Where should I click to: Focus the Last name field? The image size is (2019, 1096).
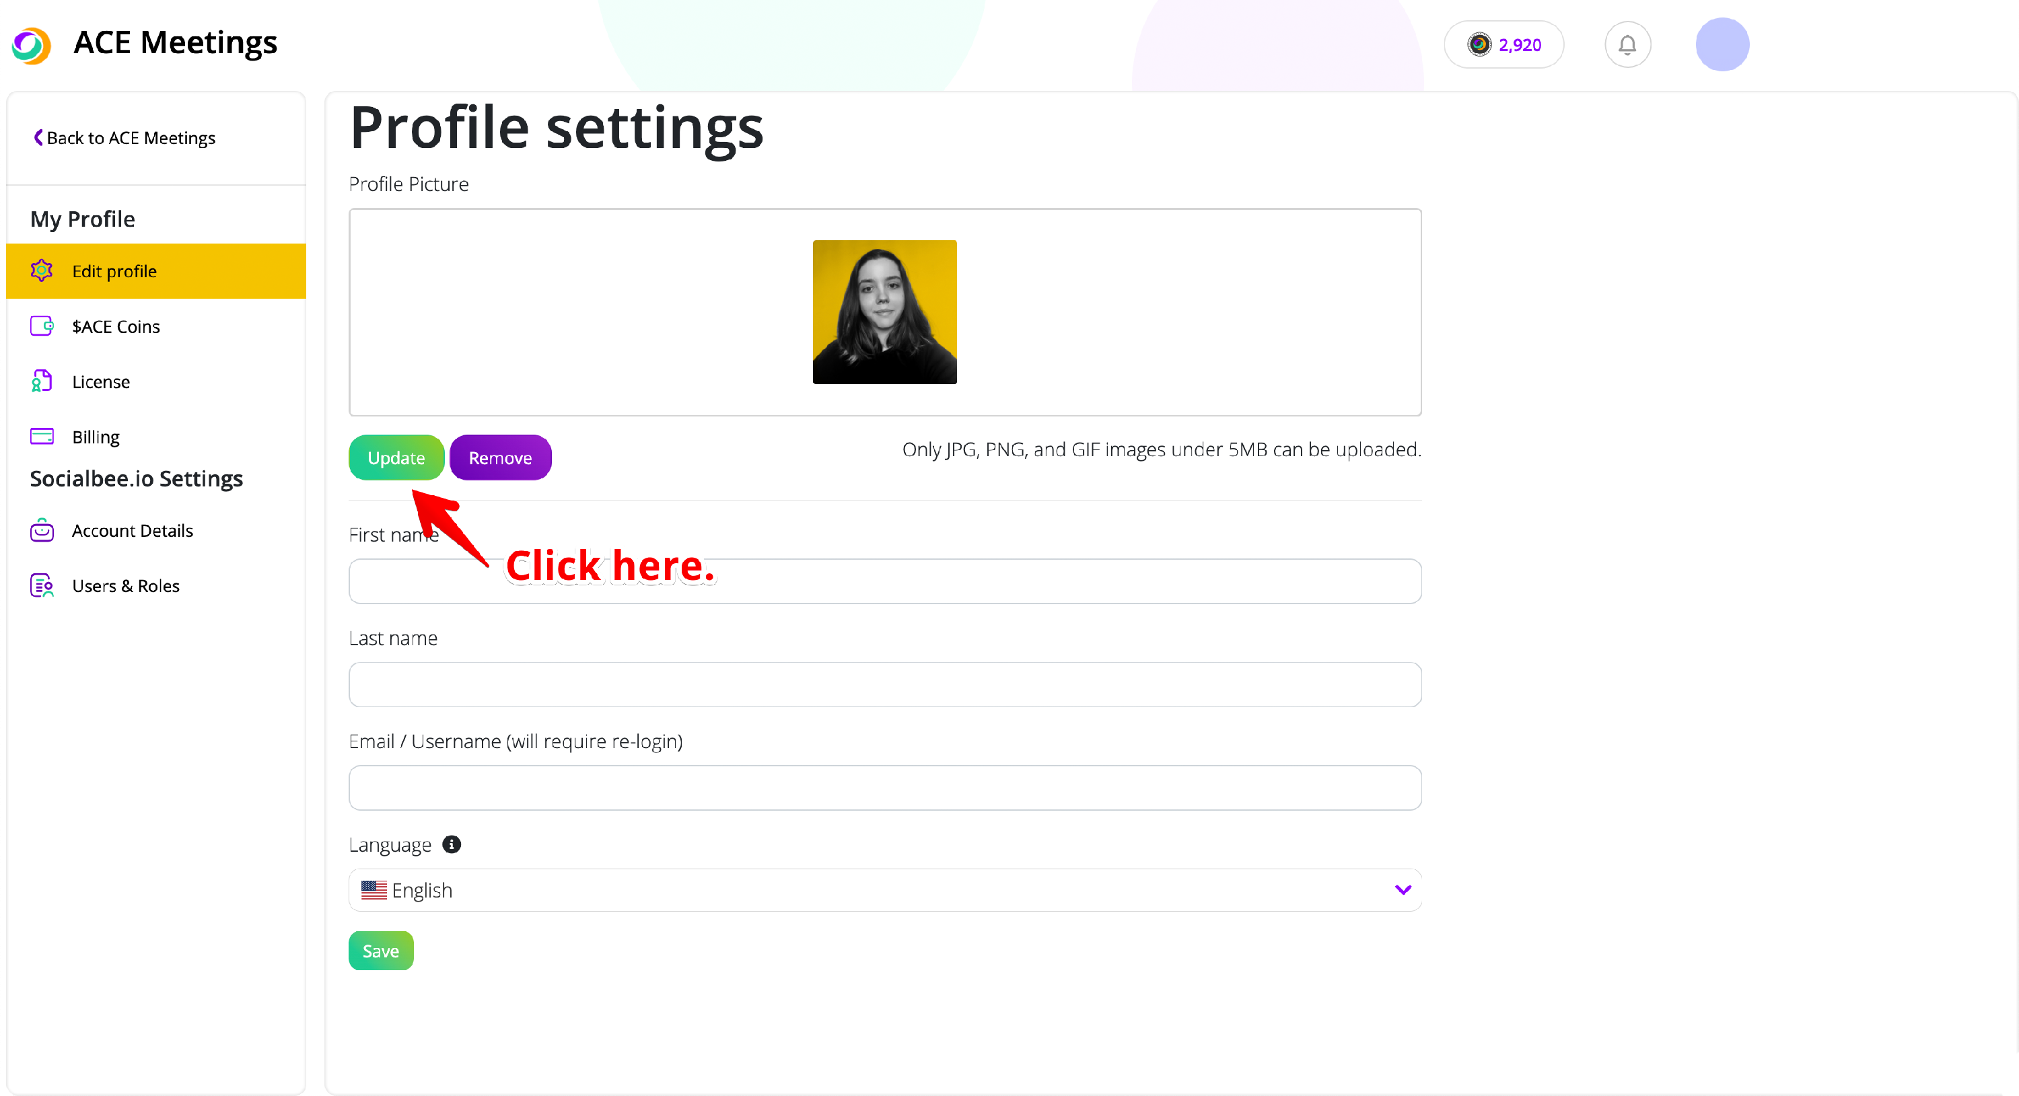[x=884, y=685]
